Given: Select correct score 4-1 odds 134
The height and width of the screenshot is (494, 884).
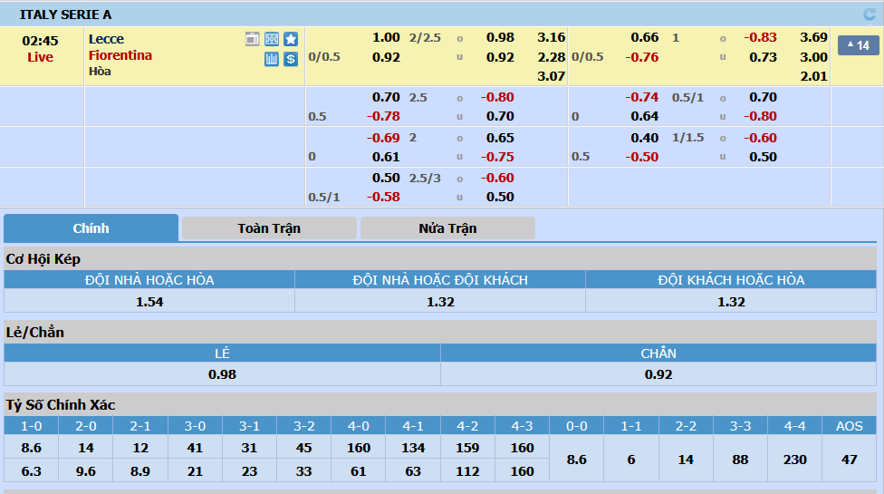Looking at the screenshot, I should tap(413, 448).
